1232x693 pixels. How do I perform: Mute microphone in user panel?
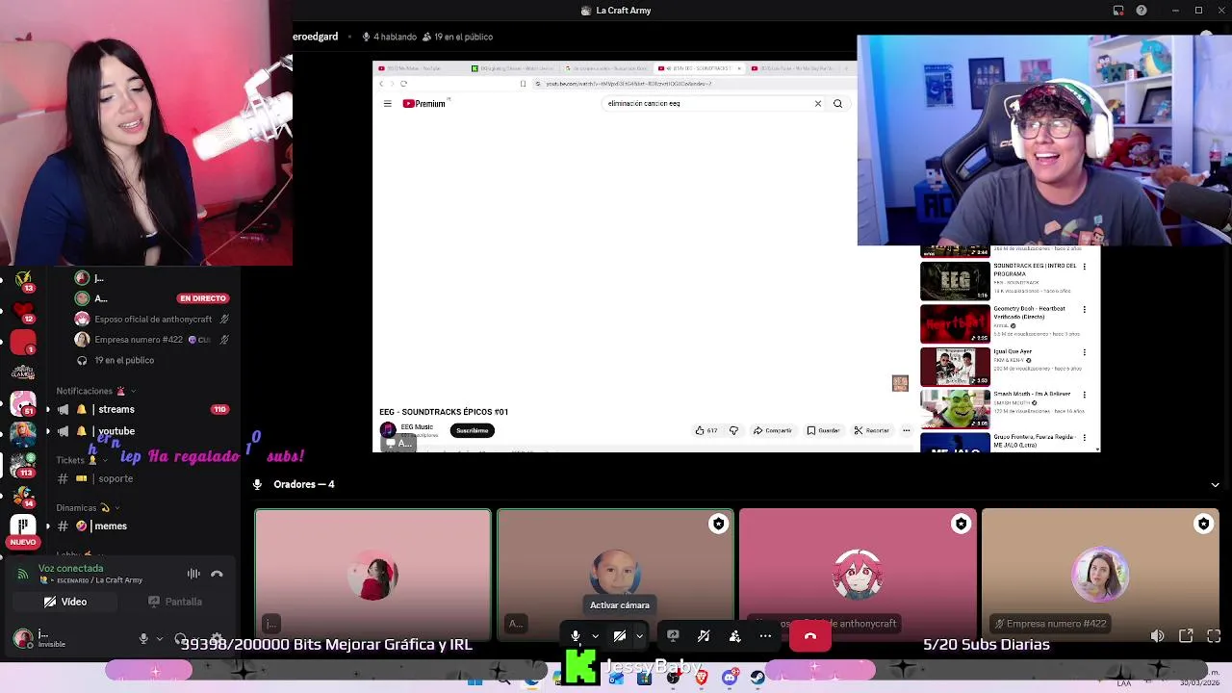pos(143,638)
